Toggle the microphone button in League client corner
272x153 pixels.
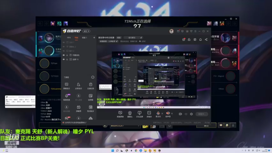tap(233, 125)
